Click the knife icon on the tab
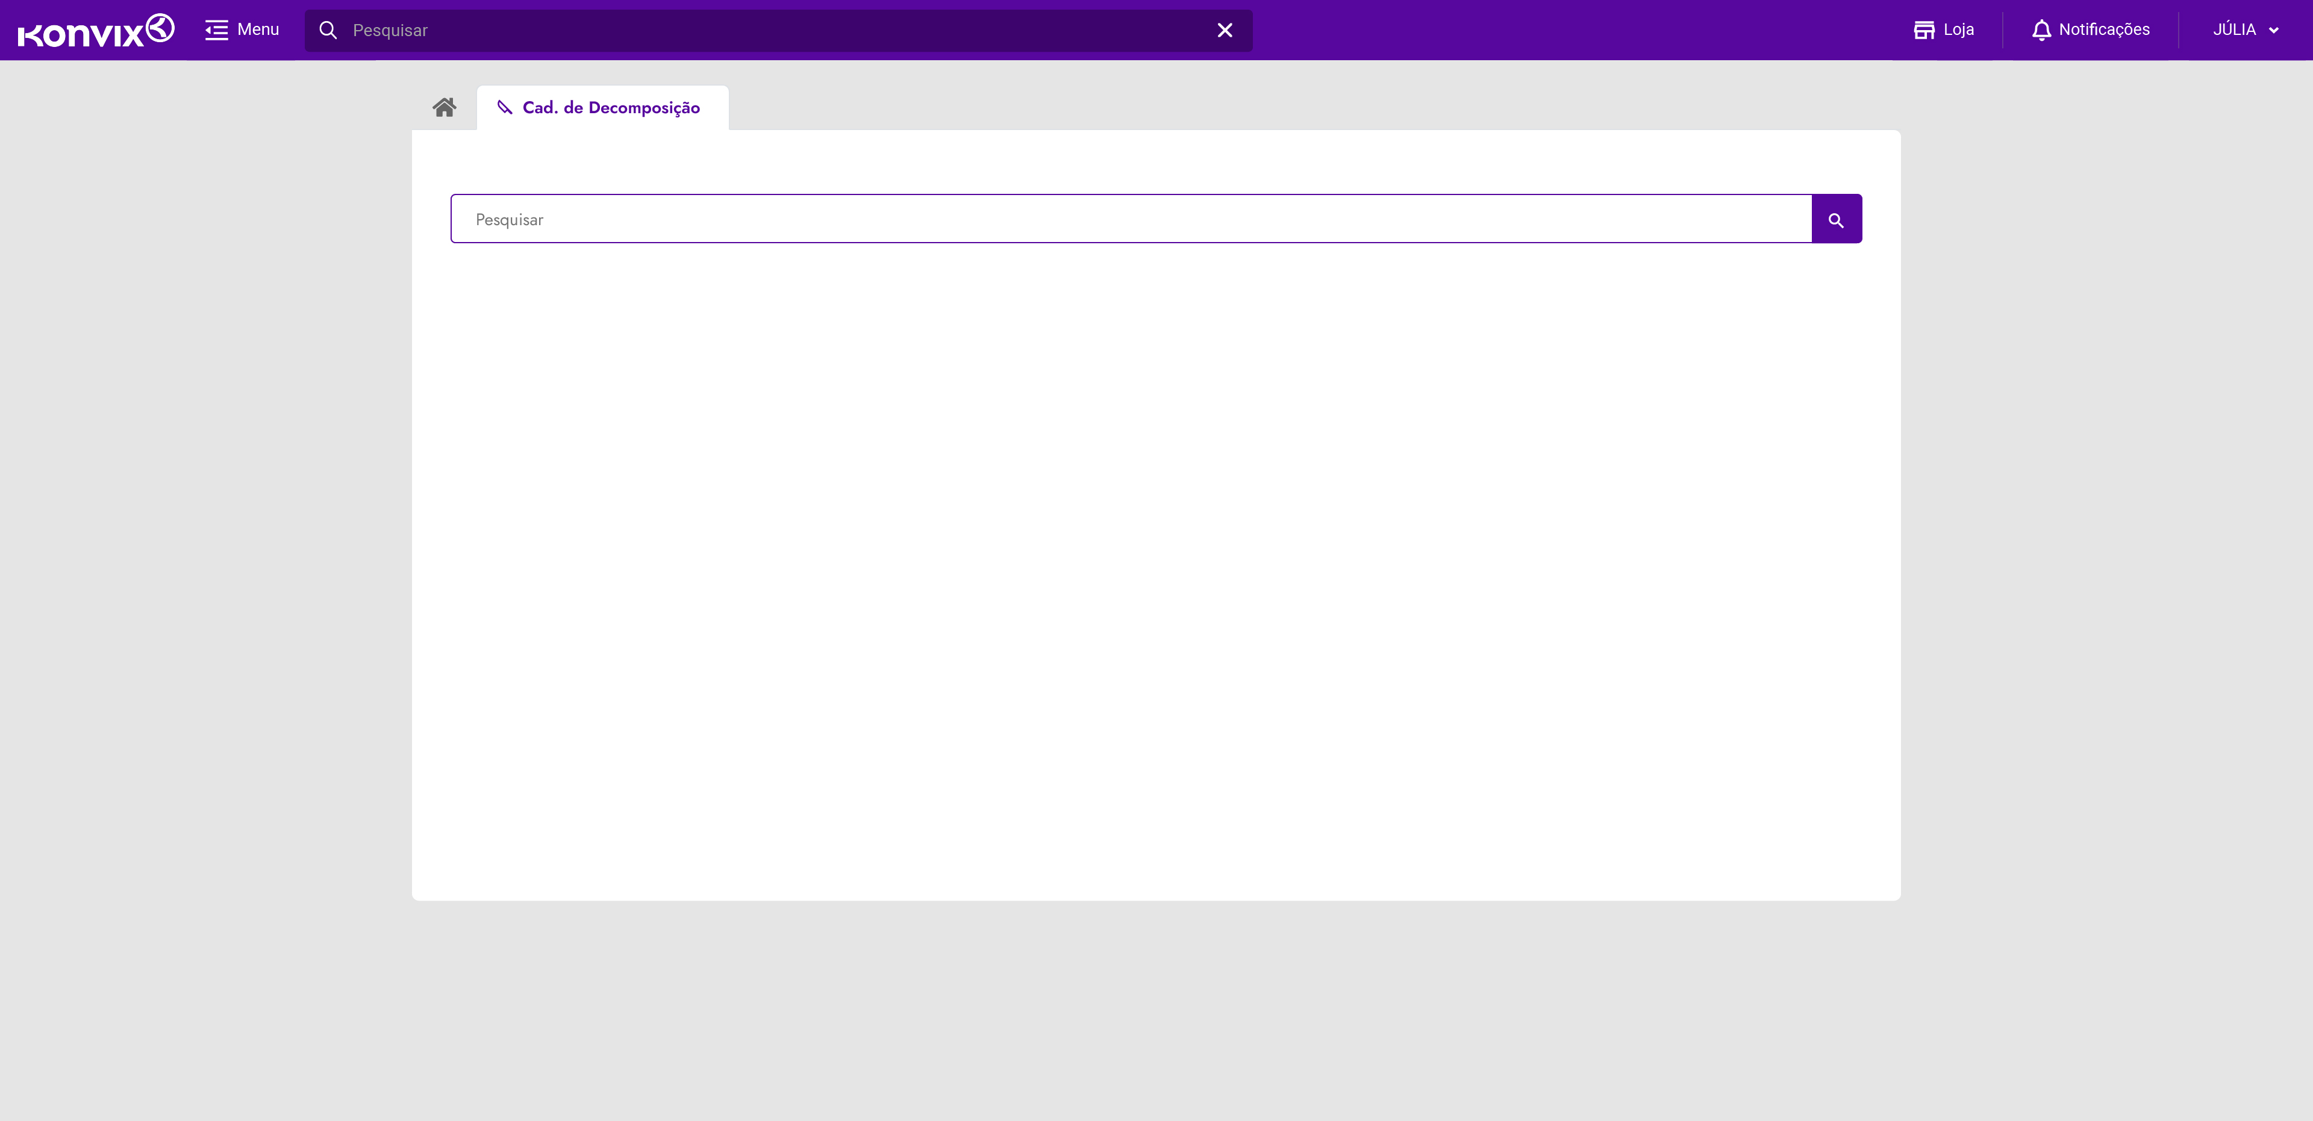This screenshot has height=1121, width=2313. tap(505, 108)
